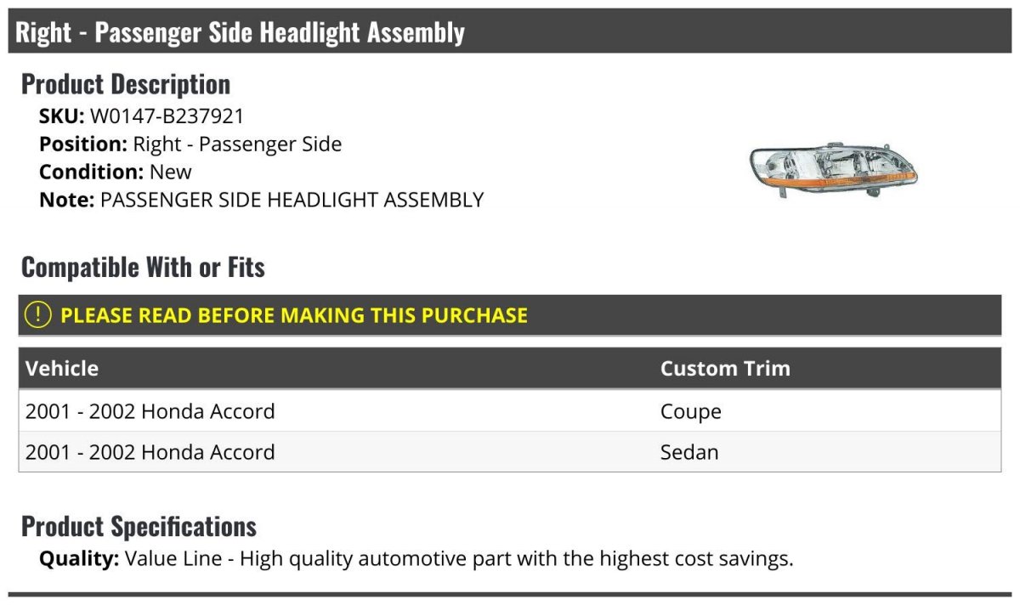Select the Honda Accord Sedan row
1020x605 pixels.
510,452
